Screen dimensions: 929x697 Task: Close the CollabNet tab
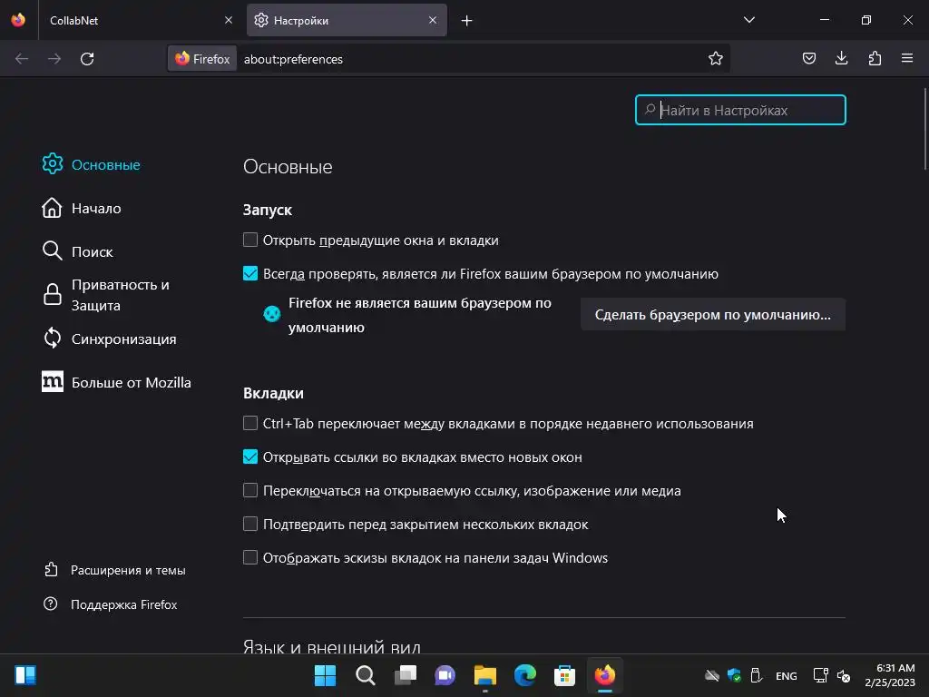tap(228, 20)
